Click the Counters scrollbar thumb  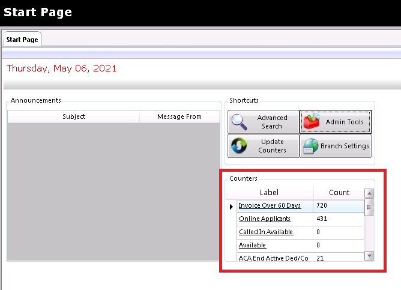coord(369,207)
